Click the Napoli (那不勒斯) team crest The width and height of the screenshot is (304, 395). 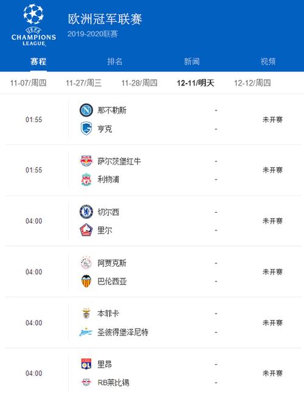[x=86, y=110]
